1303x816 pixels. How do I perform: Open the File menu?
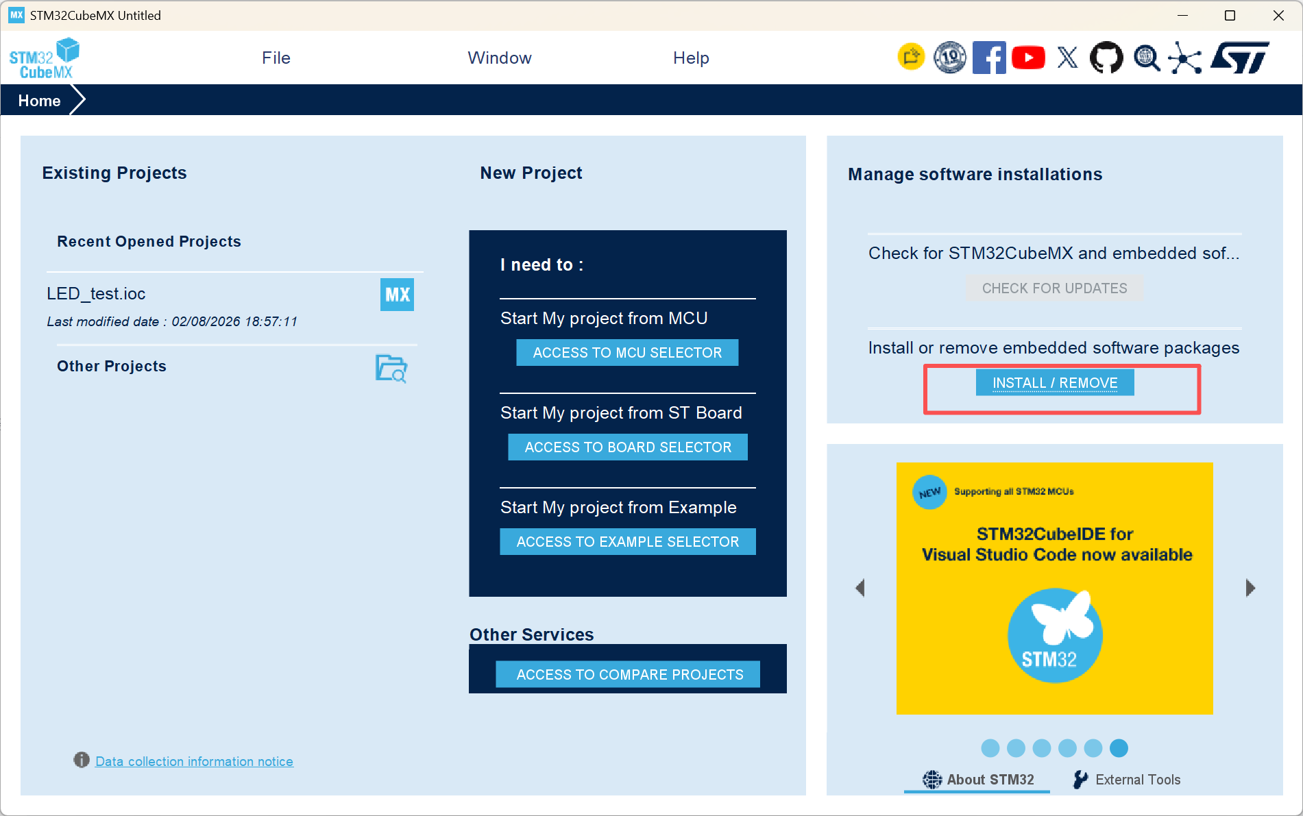pos(276,58)
